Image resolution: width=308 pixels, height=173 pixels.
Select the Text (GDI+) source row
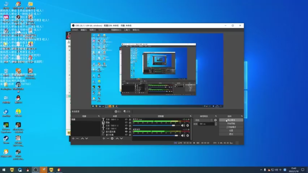pyautogui.click(x=116, y=129)
